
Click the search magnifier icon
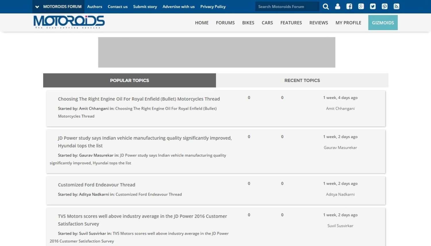(326, 6)
